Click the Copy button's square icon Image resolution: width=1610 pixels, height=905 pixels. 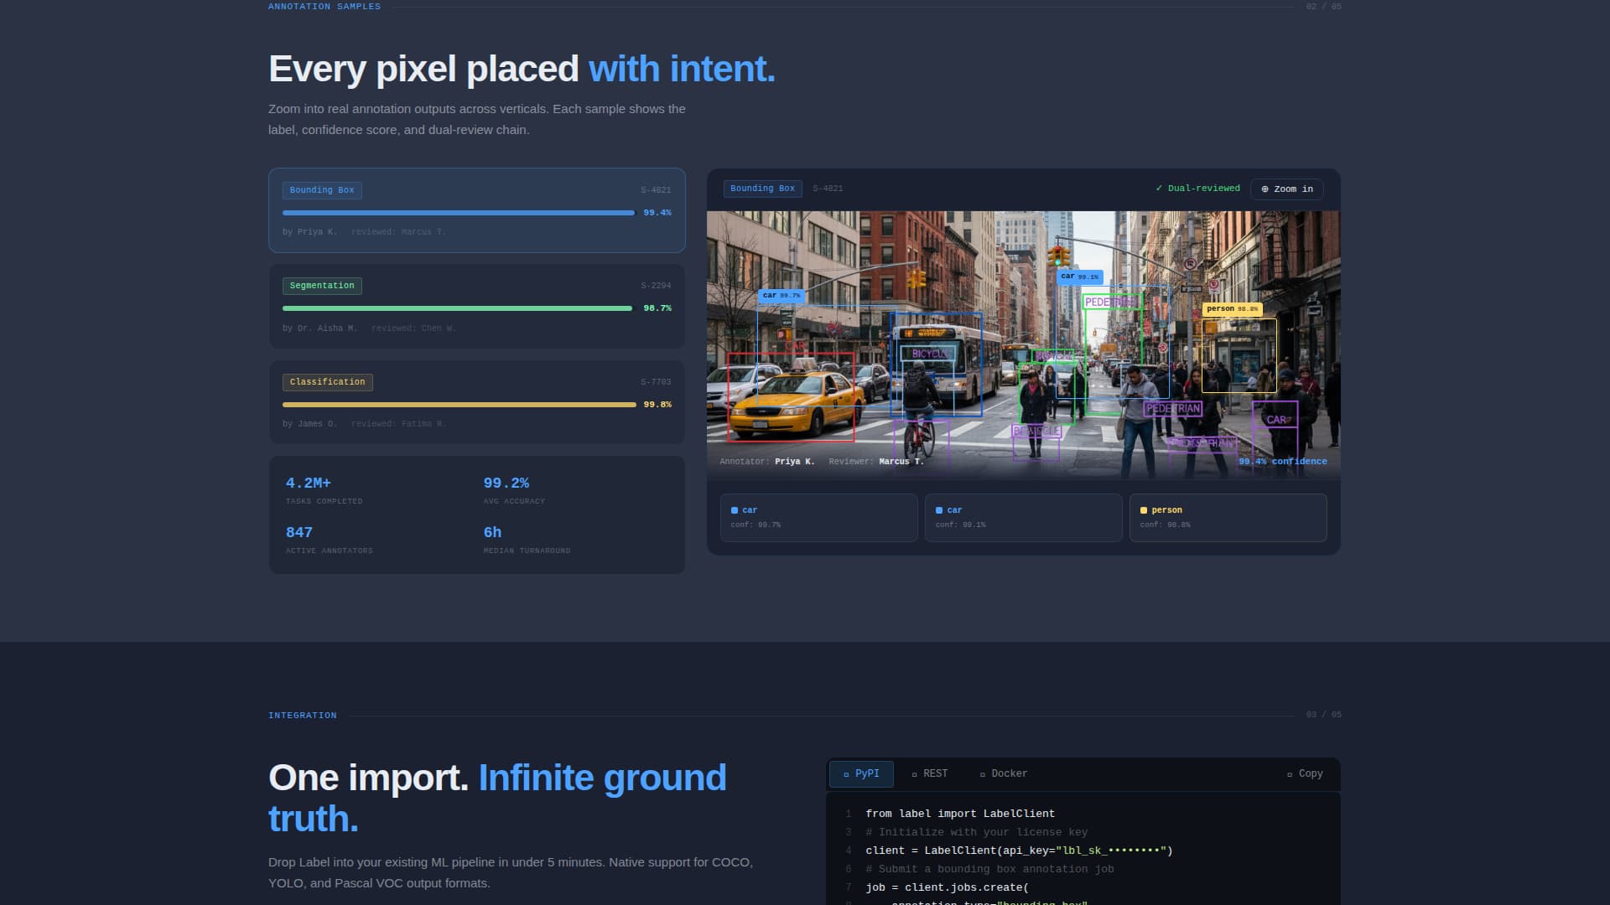point(1290,774)
